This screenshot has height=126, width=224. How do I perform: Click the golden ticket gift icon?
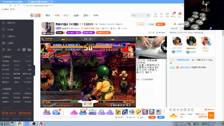pyautogui.click(x=138, y=112)
